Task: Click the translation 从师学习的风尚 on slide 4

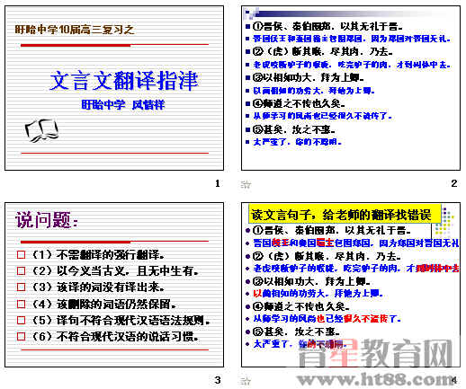Action: point(327,319)
